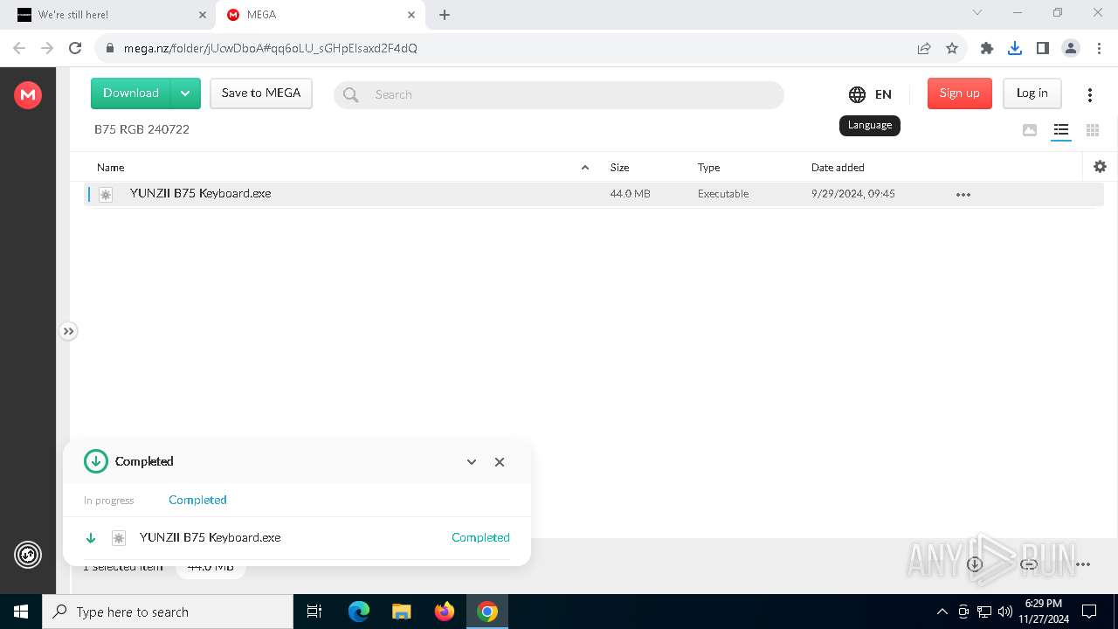The image size is (1118, 629).
Task: Click B75 RGB 240722 folder title
Action: (141, 129)
